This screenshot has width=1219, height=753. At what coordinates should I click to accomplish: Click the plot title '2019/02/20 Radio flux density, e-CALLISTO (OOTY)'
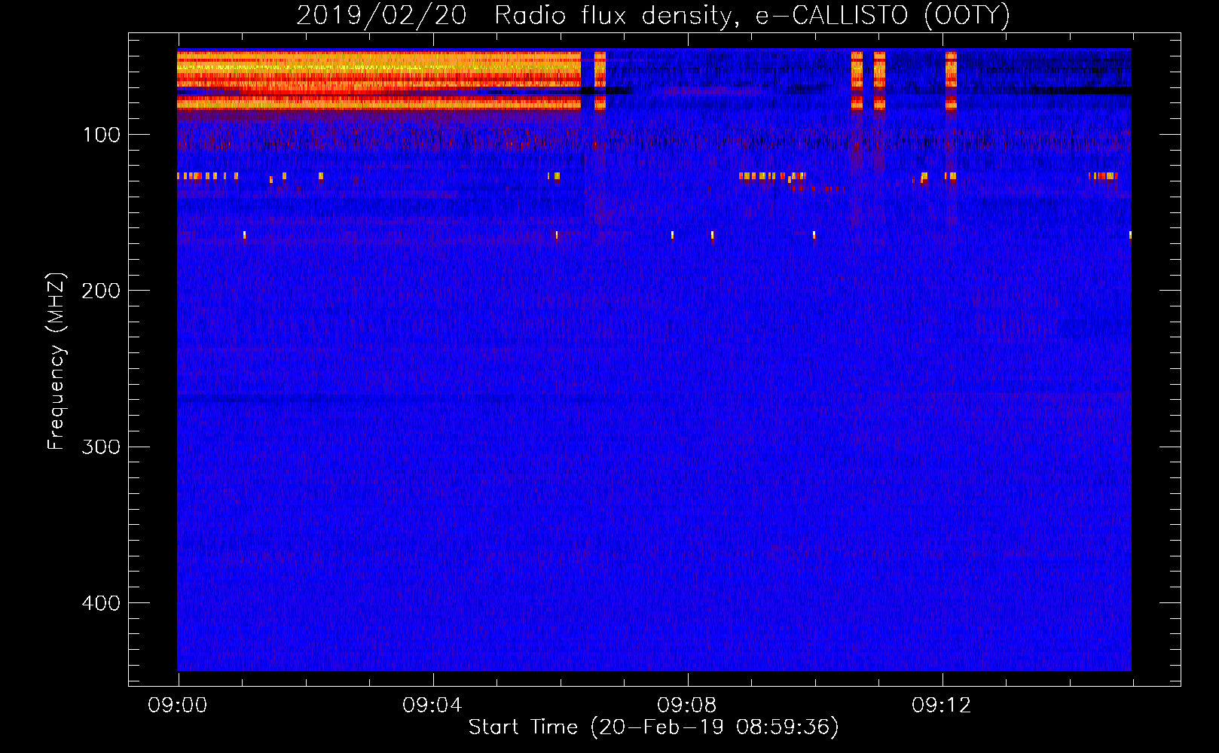coord(653,16)
